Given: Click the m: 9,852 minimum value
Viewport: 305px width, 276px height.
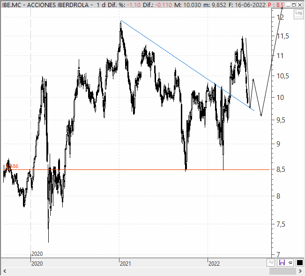Looking at the screenshot, I should [x=215, y=5].
